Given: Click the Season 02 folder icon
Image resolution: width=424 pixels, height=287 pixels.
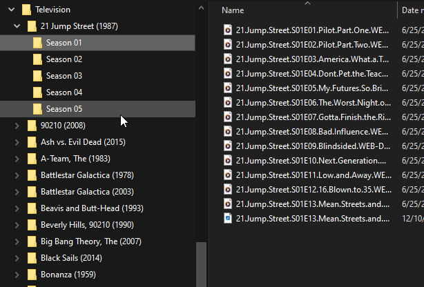Looking at the screenshot, I should 37,59.
